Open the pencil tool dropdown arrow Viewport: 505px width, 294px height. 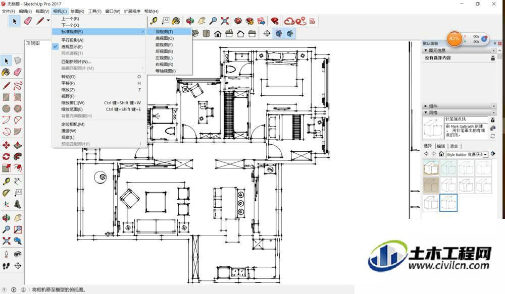(x=48, y=21)
